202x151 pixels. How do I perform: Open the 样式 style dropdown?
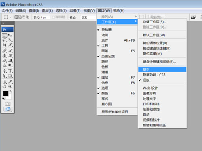(x=88, y=17)
